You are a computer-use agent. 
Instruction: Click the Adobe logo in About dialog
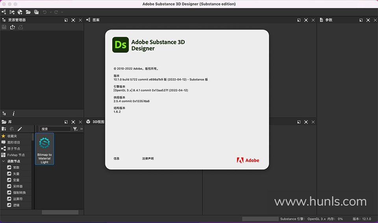[248, 160]
